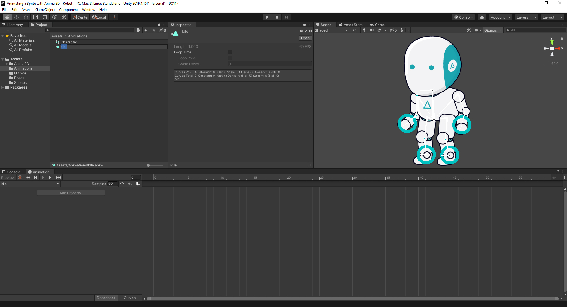Click the animation frame number input field
The height and width of the screenshot is (307, 567).
pyautogui.click(x=135, y=177)
